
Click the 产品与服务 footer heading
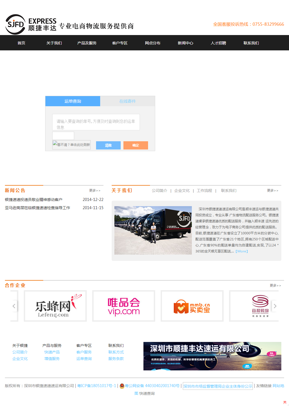(x=52, y=345)
